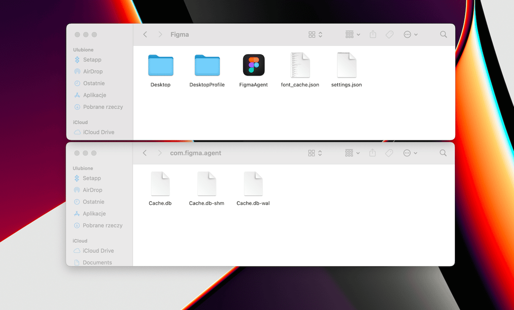
Task: Select the Cache.db file
Action: click(x=160, y=184)
